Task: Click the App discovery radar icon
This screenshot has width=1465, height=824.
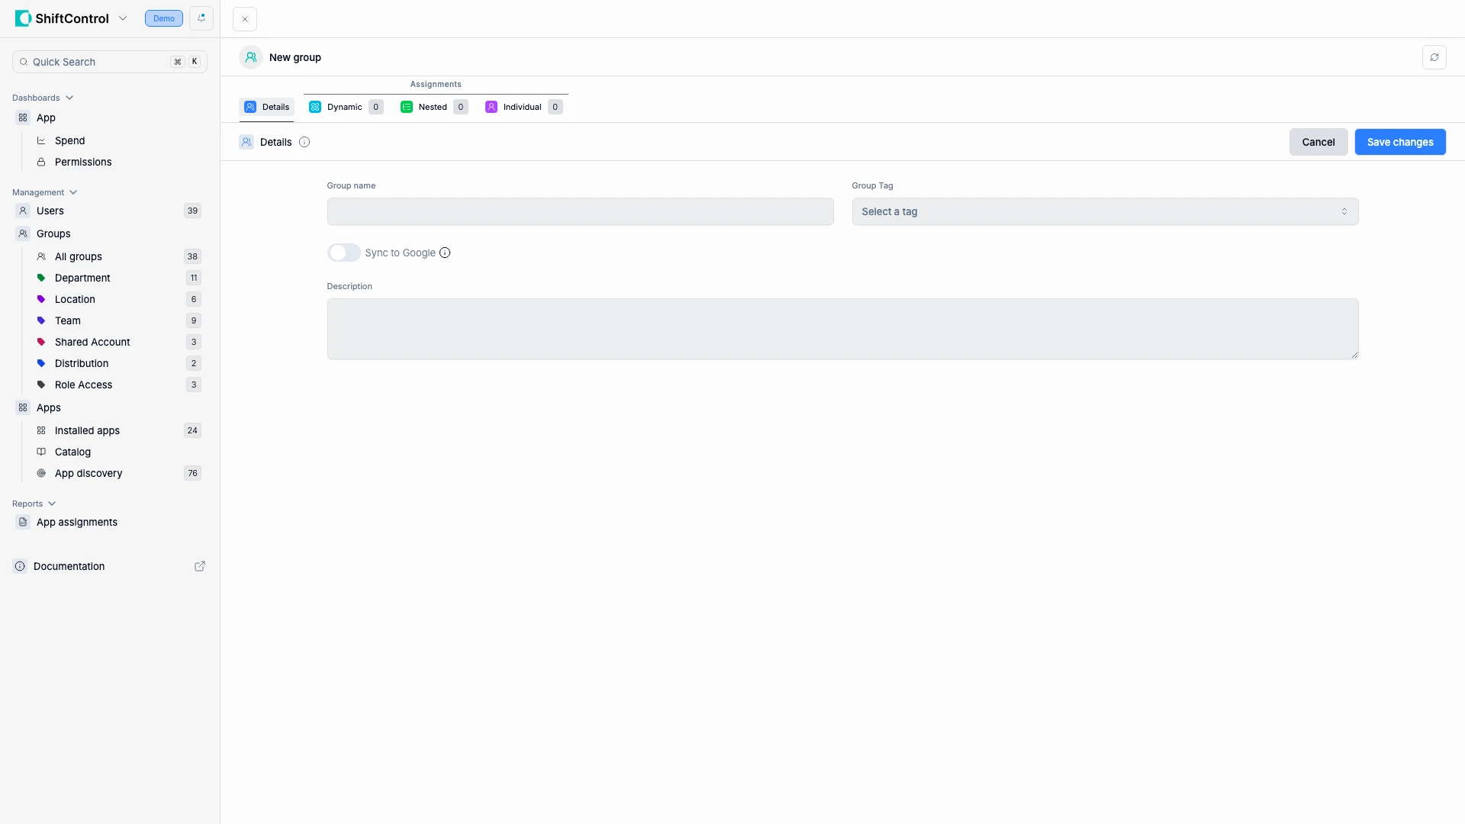Action: 41,473
